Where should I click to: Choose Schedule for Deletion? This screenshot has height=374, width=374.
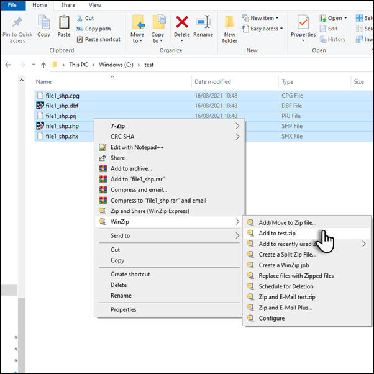pyautogui.click(x=307, y=286)
